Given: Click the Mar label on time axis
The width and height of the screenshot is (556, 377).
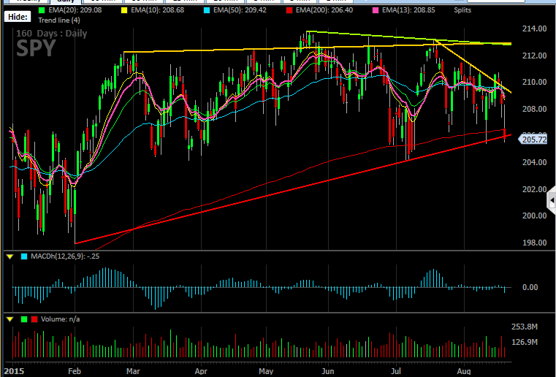Looking at the screenshot, I should (133, 371).
